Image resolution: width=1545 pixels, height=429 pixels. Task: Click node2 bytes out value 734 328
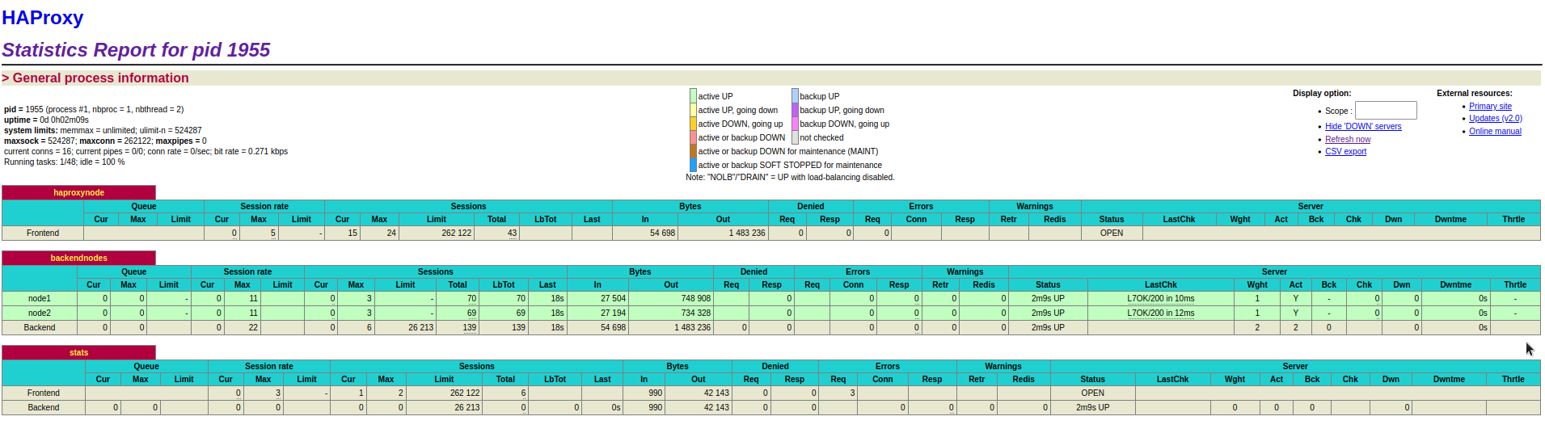pos(695,313)
